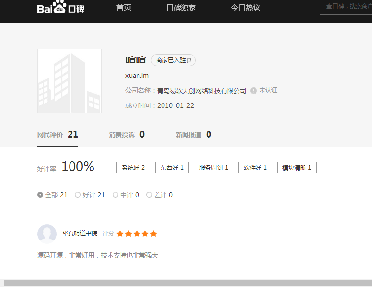372x287 pixels.
Task: Click the review text 源码开源，非常好用
Action: (x=97, y=255)
